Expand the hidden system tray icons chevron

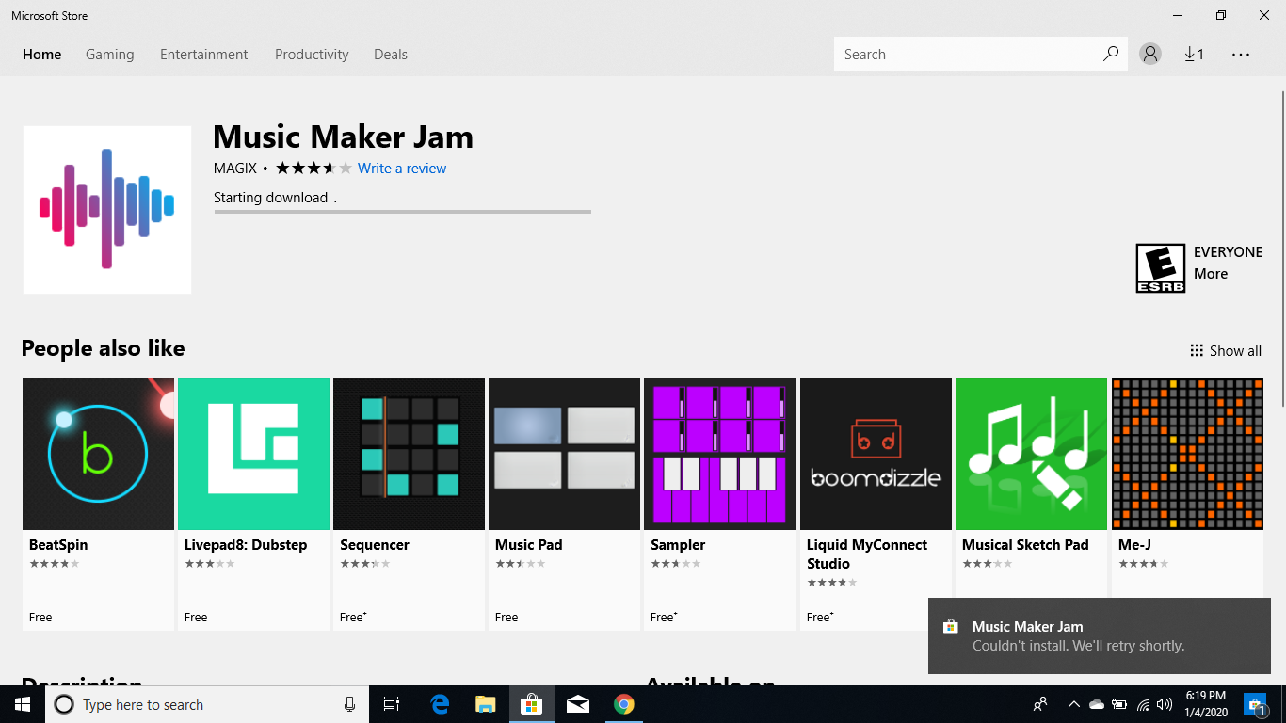(1073, 704)
